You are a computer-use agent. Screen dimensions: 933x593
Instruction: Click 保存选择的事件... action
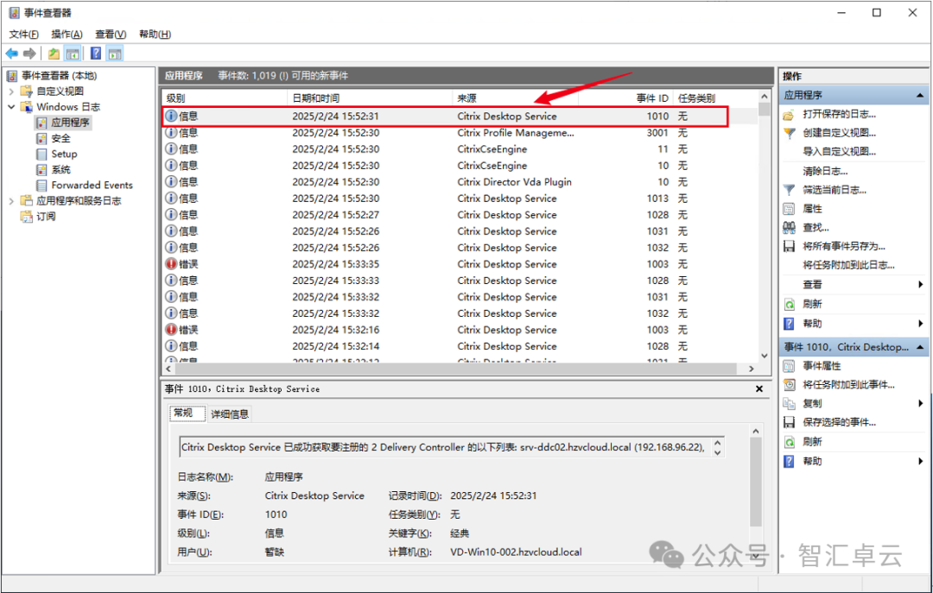pos(839,422)
